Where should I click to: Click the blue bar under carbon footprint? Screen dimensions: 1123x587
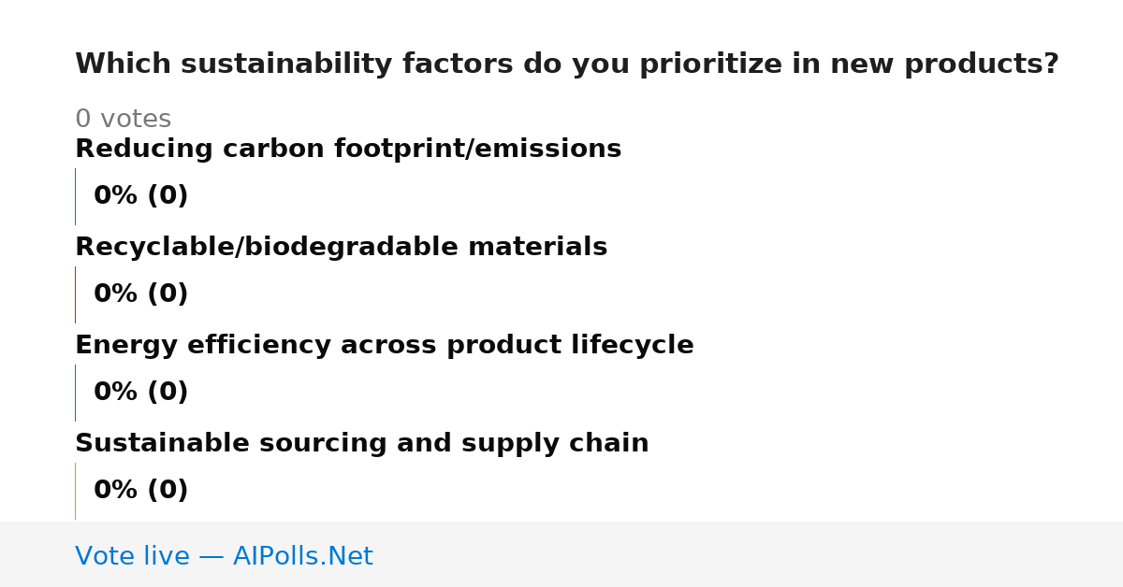point(75,196)
